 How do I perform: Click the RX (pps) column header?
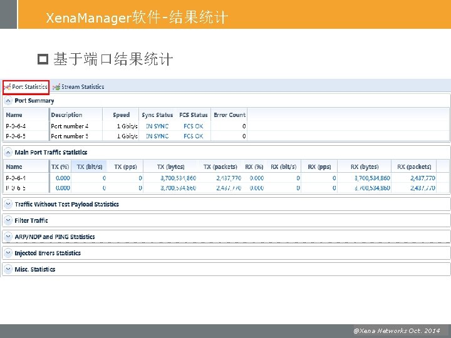(319, 166)
